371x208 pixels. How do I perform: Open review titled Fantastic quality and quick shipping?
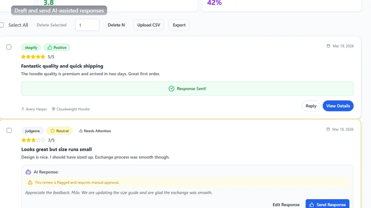[62, 66]
